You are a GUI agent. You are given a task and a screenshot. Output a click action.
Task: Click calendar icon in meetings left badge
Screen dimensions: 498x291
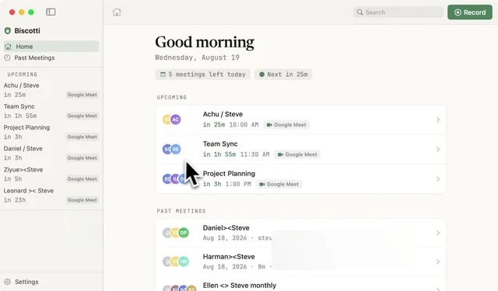point(163,74)
